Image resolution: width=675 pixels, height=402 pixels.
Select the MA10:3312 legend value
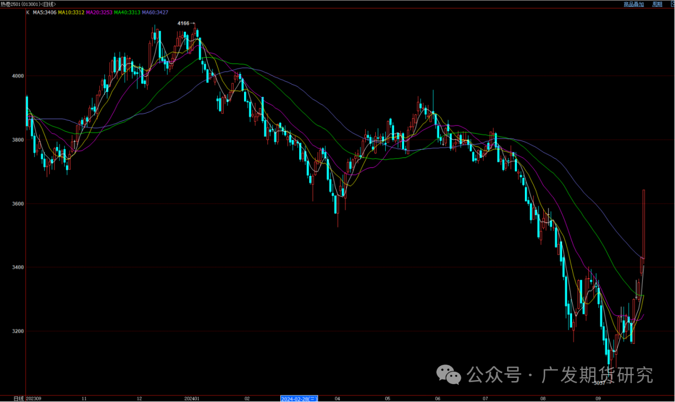coord(70,12)
